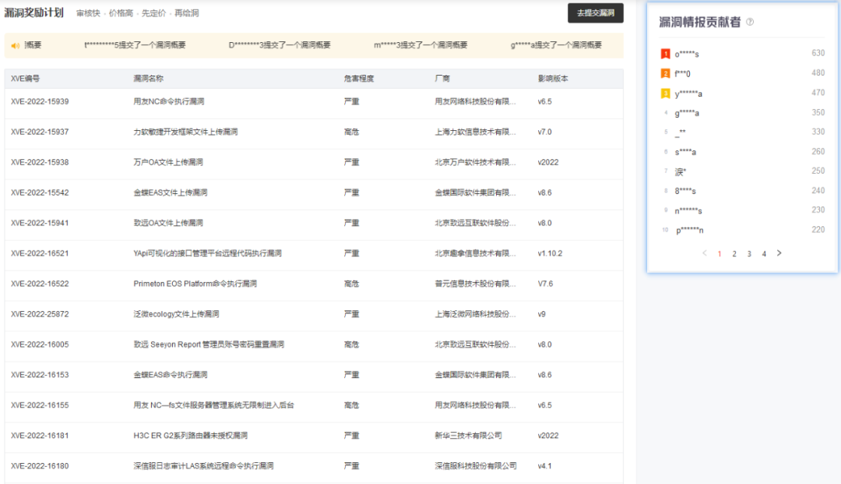Open vulnerability 金蝶EAS命令执行漏洞

coord(170,375)
